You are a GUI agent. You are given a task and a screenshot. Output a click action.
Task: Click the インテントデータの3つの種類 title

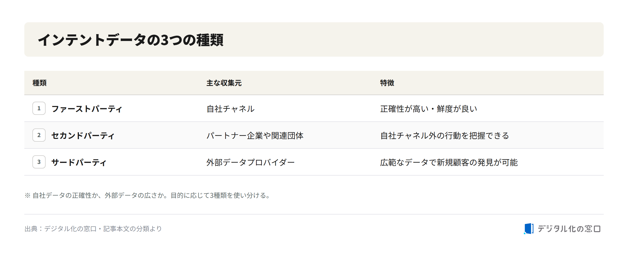[x=131, y=40]
